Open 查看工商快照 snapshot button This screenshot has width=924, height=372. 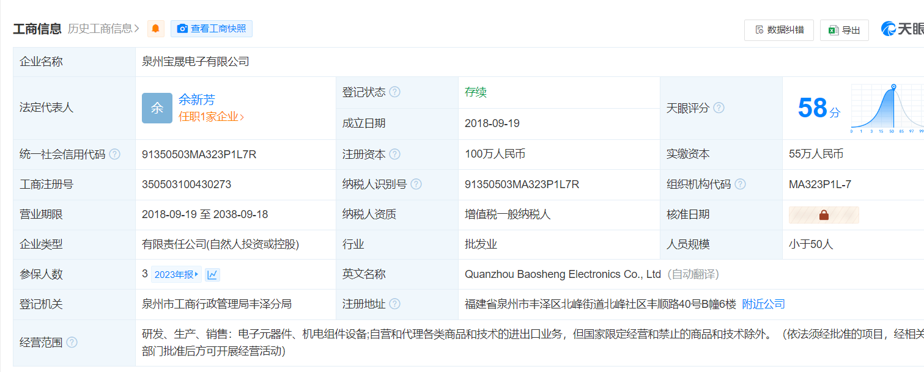[212, 29]
